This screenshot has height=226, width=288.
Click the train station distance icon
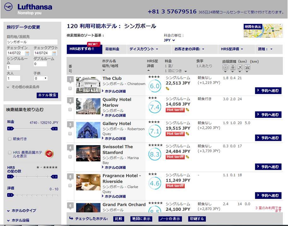pos(233,68)
